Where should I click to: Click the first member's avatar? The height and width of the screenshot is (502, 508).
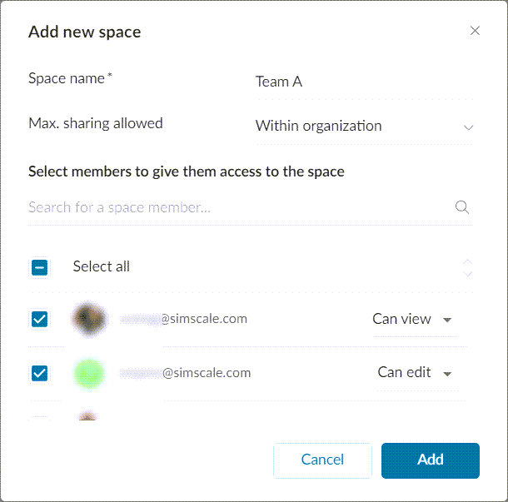(x=87, y=319)
